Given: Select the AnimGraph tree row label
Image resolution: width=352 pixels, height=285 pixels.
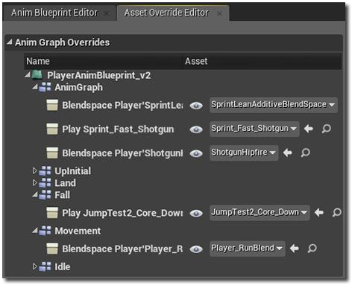Looking at the screenshot, I should pos(78,87).
